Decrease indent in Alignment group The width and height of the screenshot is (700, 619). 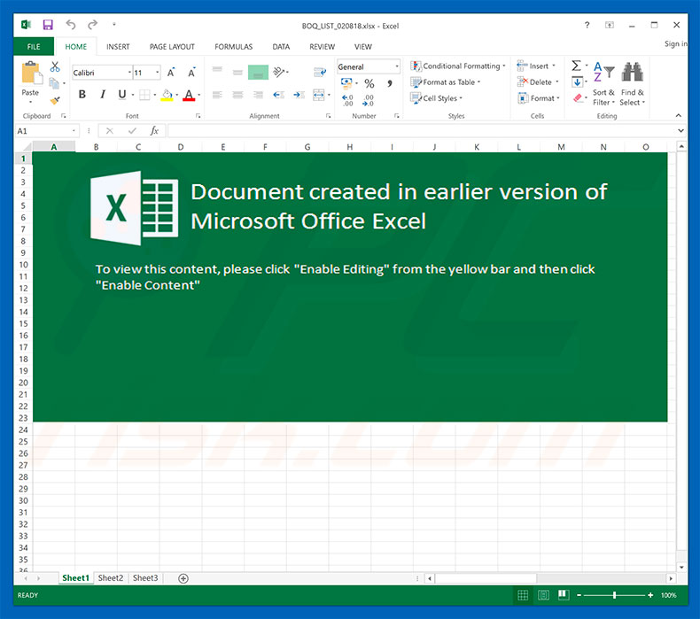pyautogui.click(x=278, y=95)
